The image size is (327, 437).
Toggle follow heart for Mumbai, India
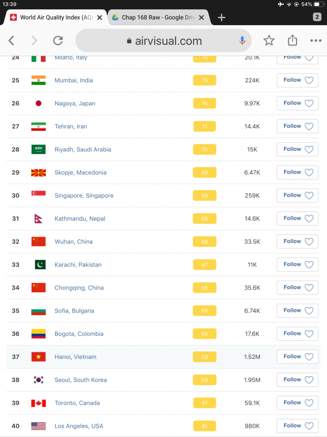309,80
